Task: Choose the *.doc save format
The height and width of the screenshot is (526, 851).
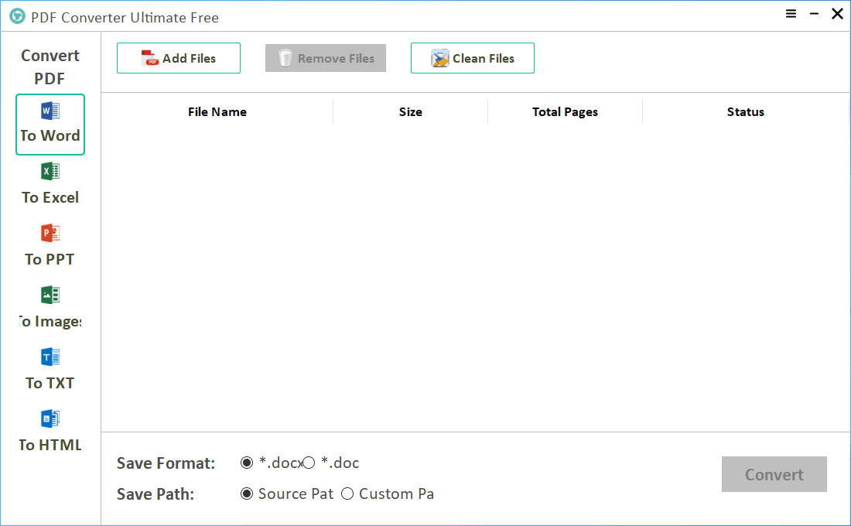Action: click(x=309, y=463)
